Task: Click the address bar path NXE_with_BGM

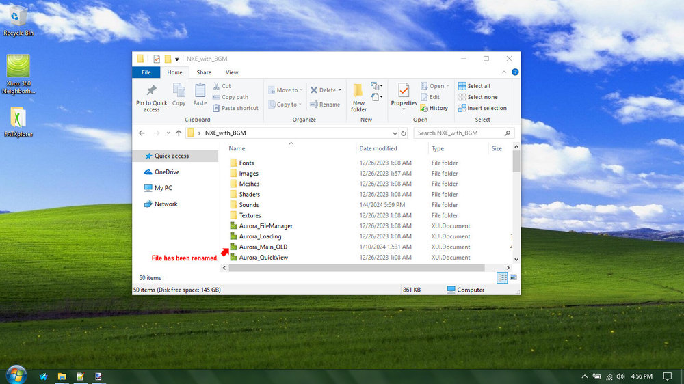Action: (225, 133)
